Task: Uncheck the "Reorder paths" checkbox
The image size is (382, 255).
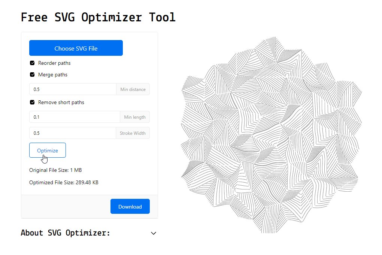Action: point(32,63)
